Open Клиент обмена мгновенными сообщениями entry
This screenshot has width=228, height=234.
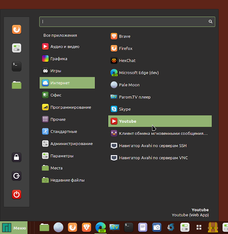tap(160, 133)
